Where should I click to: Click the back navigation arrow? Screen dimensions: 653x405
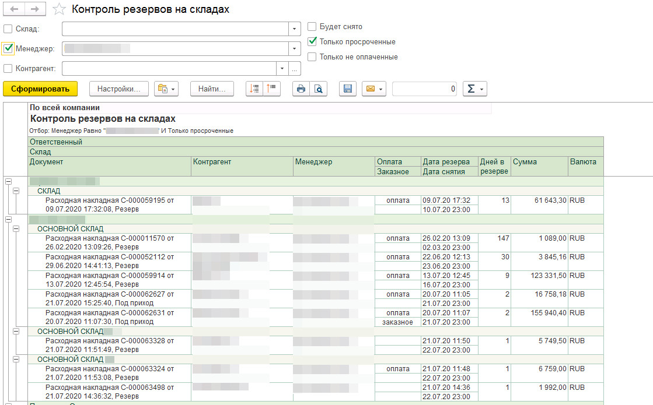click(x=14, y=9)
